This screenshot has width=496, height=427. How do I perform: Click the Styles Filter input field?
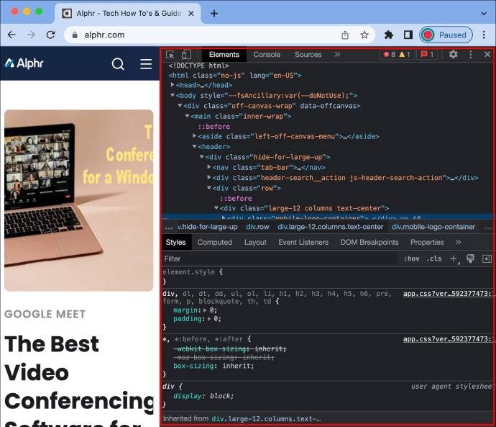pos(280,259)
